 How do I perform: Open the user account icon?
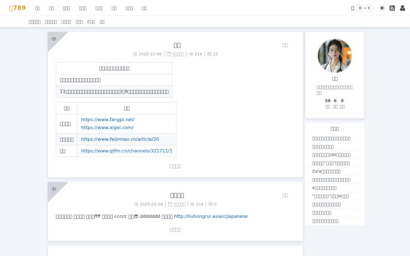pyautogui.click(x=403, y=8)
